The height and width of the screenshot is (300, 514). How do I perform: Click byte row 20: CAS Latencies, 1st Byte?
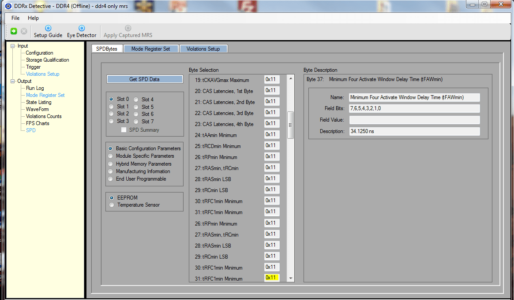[x=224, y=91]
